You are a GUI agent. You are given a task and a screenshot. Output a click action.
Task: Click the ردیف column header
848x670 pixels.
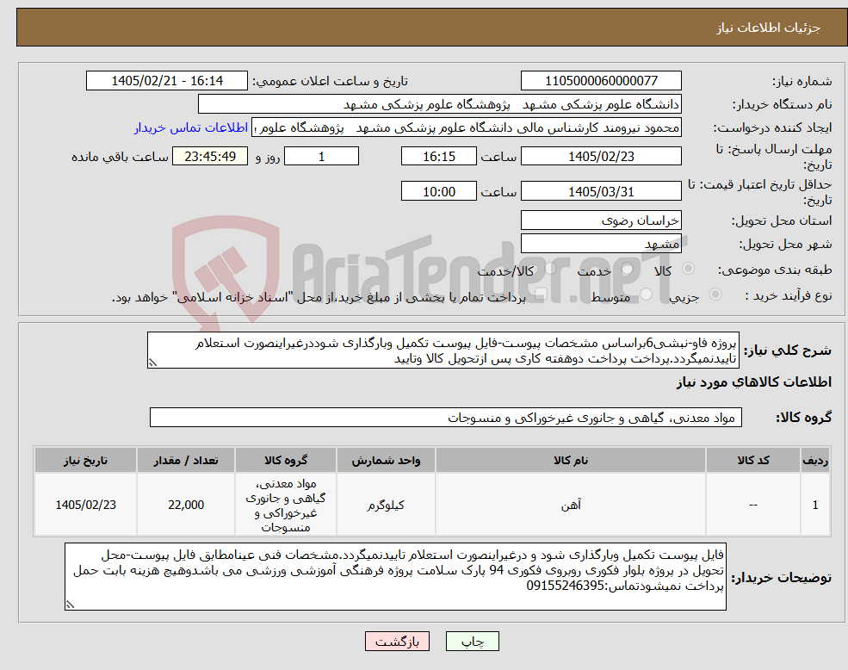click(x=815, y=460)
